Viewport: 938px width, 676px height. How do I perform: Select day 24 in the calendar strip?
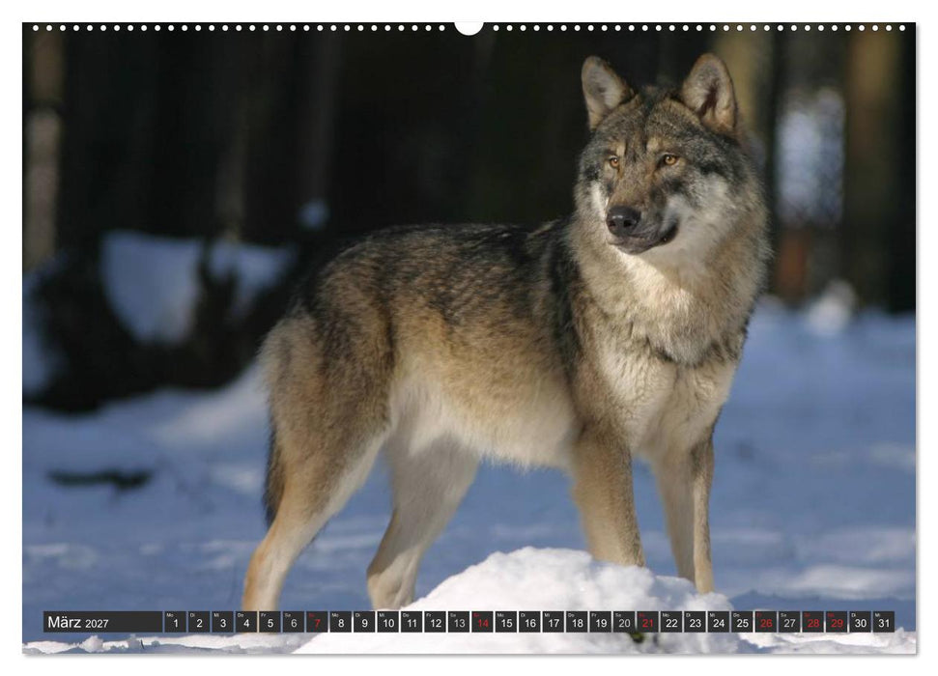(719, 622)
